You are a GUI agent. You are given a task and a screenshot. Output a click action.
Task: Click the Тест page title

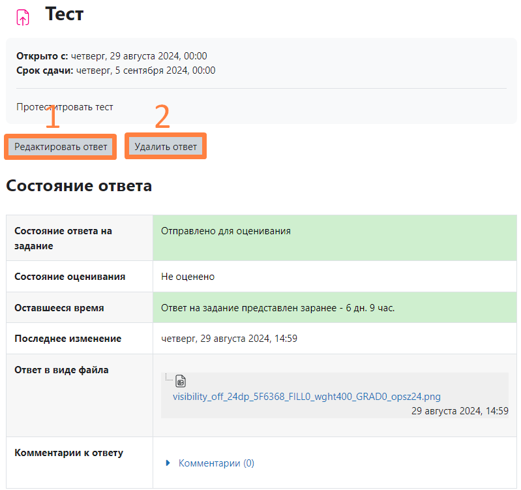click(65, 14)
